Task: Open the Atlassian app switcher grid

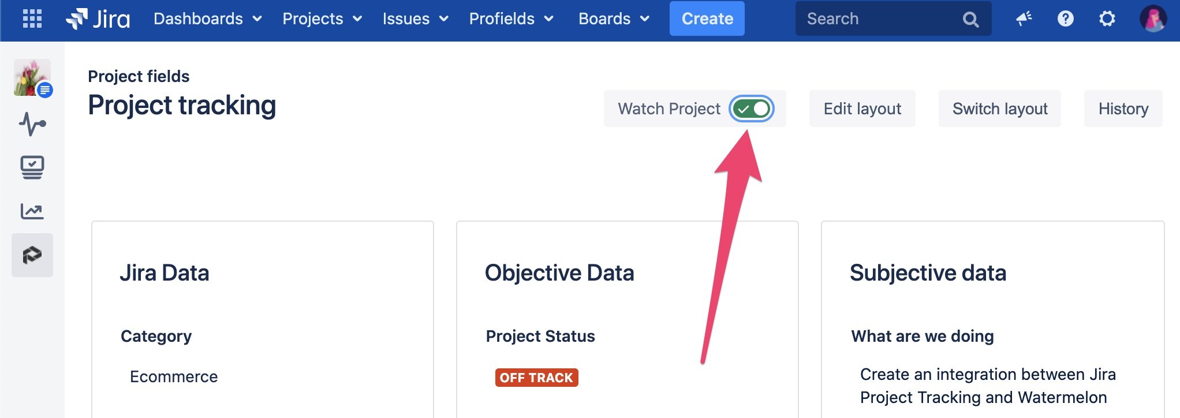Action: click(x=33, y=18)
